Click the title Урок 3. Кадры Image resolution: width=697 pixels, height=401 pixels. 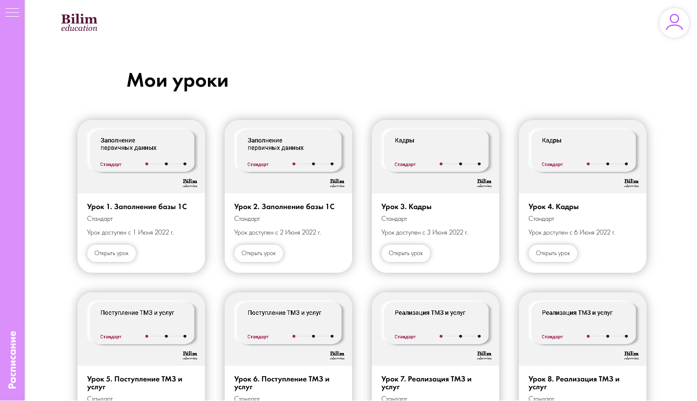pyautogui.click(x=406, y=207)
